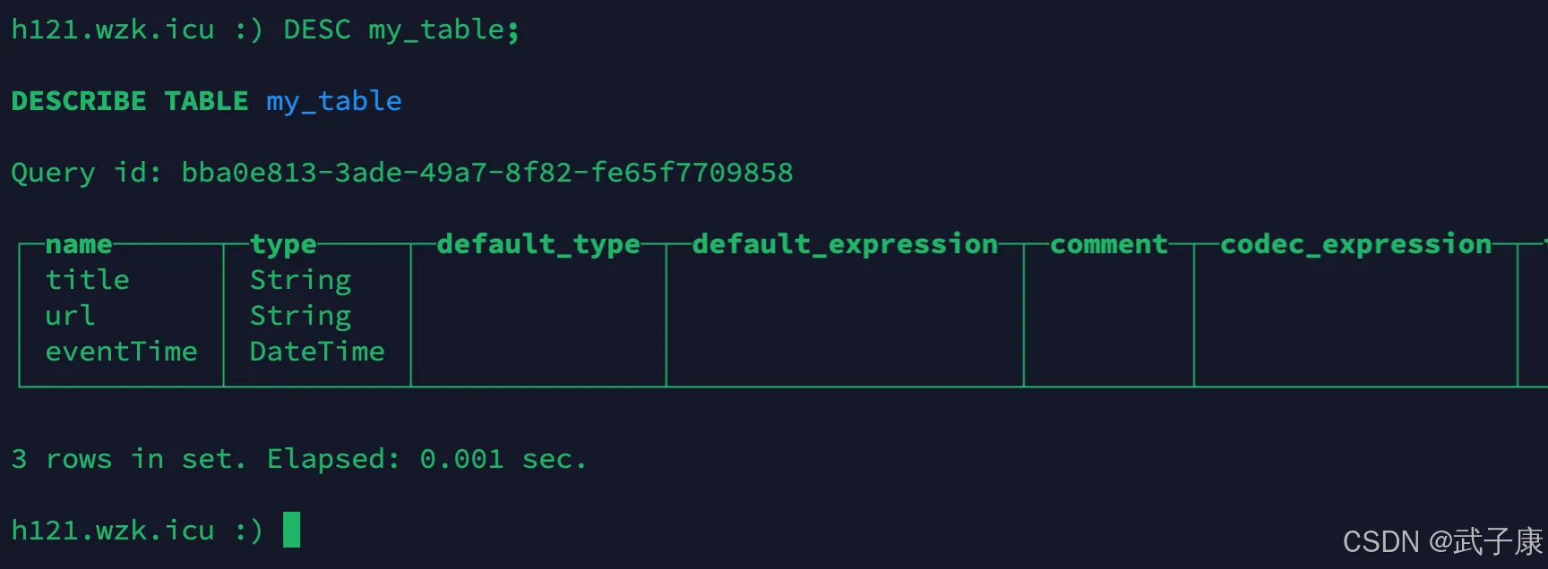
Task: Click the comment column header
Action: [1108, 244]
